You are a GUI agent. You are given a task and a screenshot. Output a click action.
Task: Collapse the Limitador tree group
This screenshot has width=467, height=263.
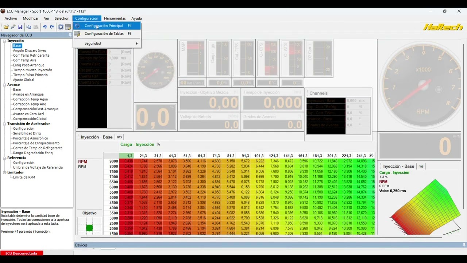[5, 172]
